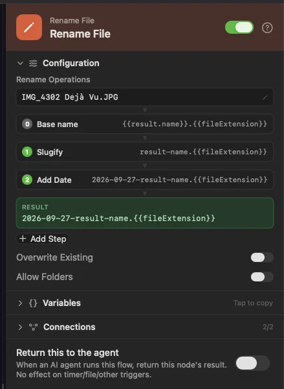Expand the Connections section chevron
Screen dimensions: 284x389
tap(20, 327)
